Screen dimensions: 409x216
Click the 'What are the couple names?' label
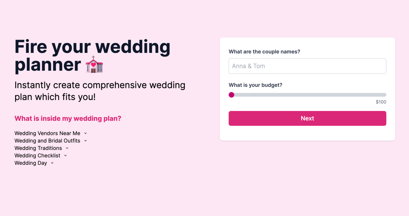264,52
